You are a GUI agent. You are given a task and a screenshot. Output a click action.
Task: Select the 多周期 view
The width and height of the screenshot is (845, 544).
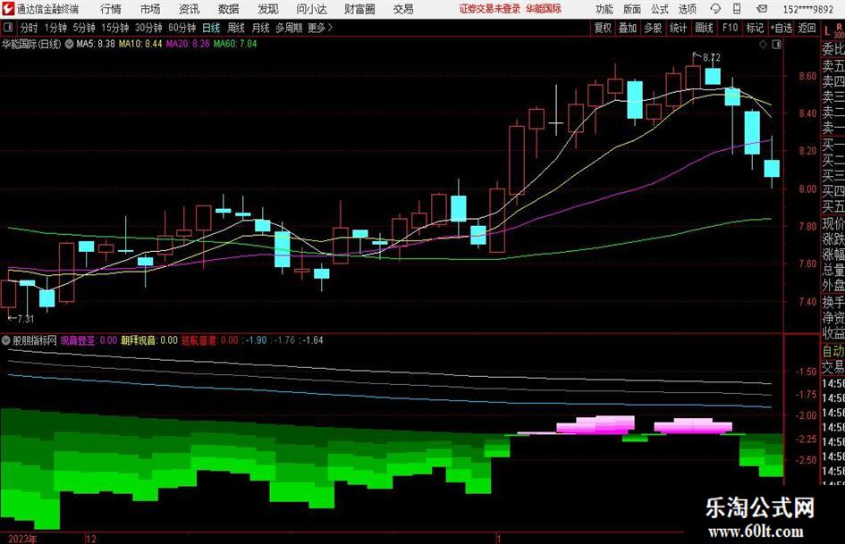(x=289, y=28)
